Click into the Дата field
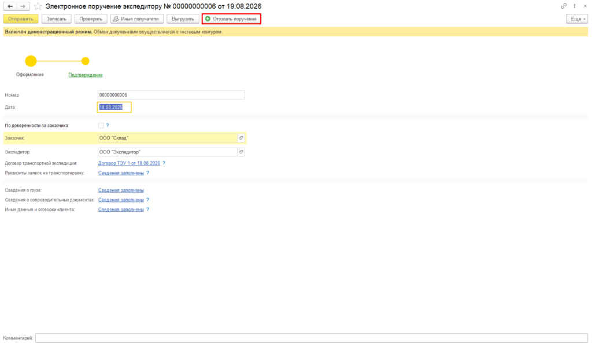The width and height of the screenshot is (592, 345). coord(114,107)
